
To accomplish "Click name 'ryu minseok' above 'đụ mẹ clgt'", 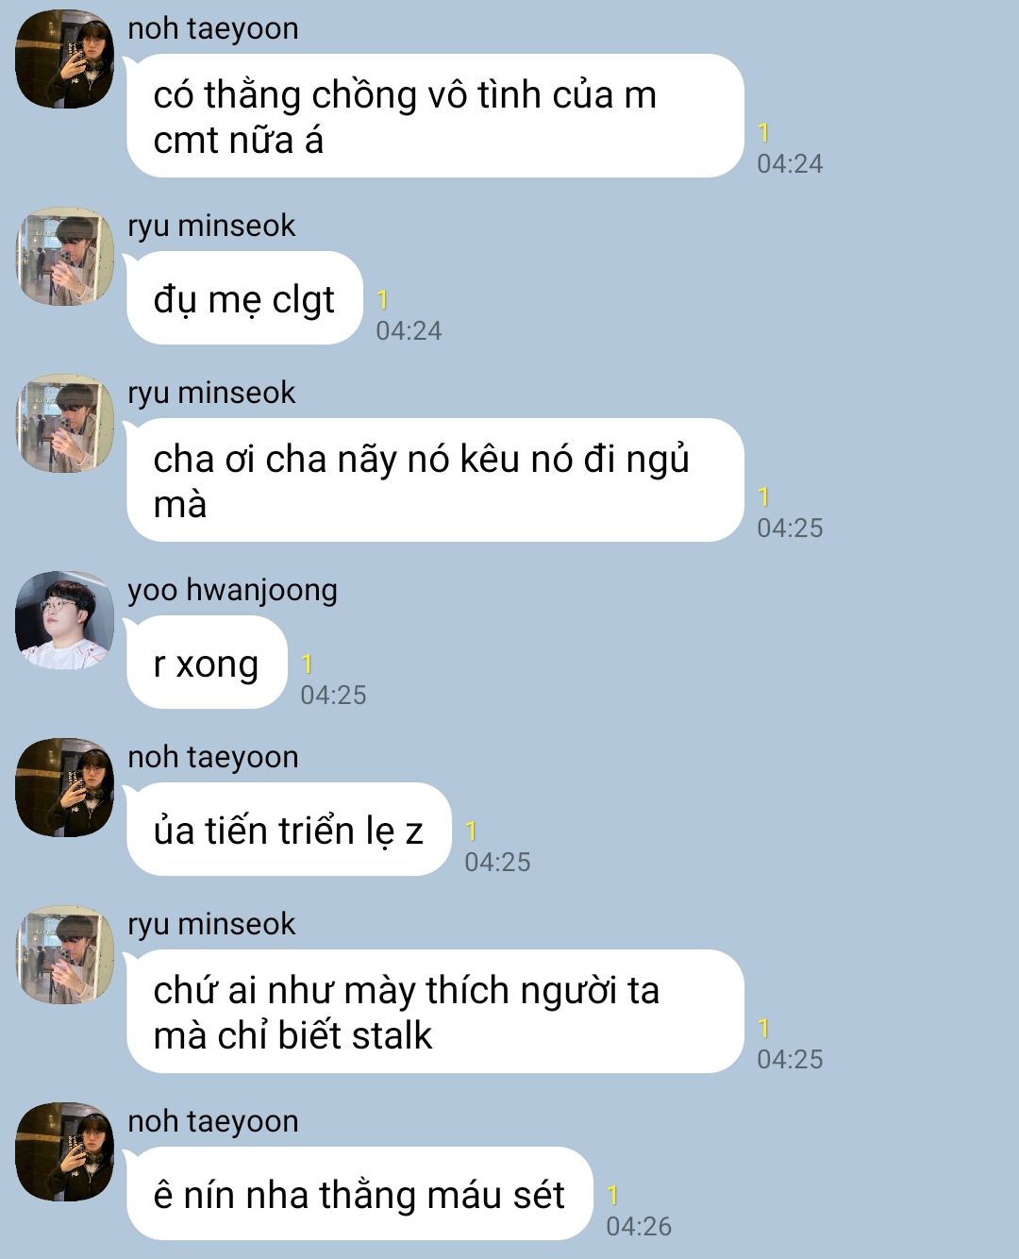I will click(x=211, y=227).
